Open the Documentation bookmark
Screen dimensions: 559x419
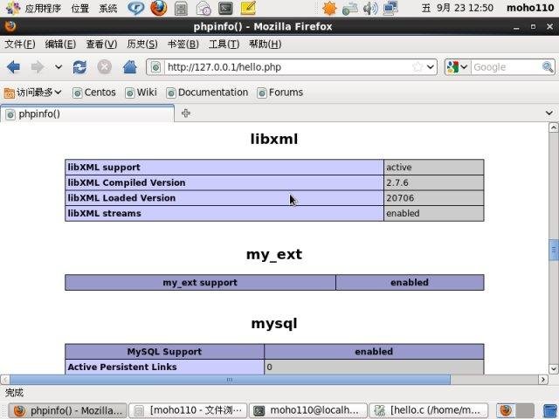click(207, 93)
